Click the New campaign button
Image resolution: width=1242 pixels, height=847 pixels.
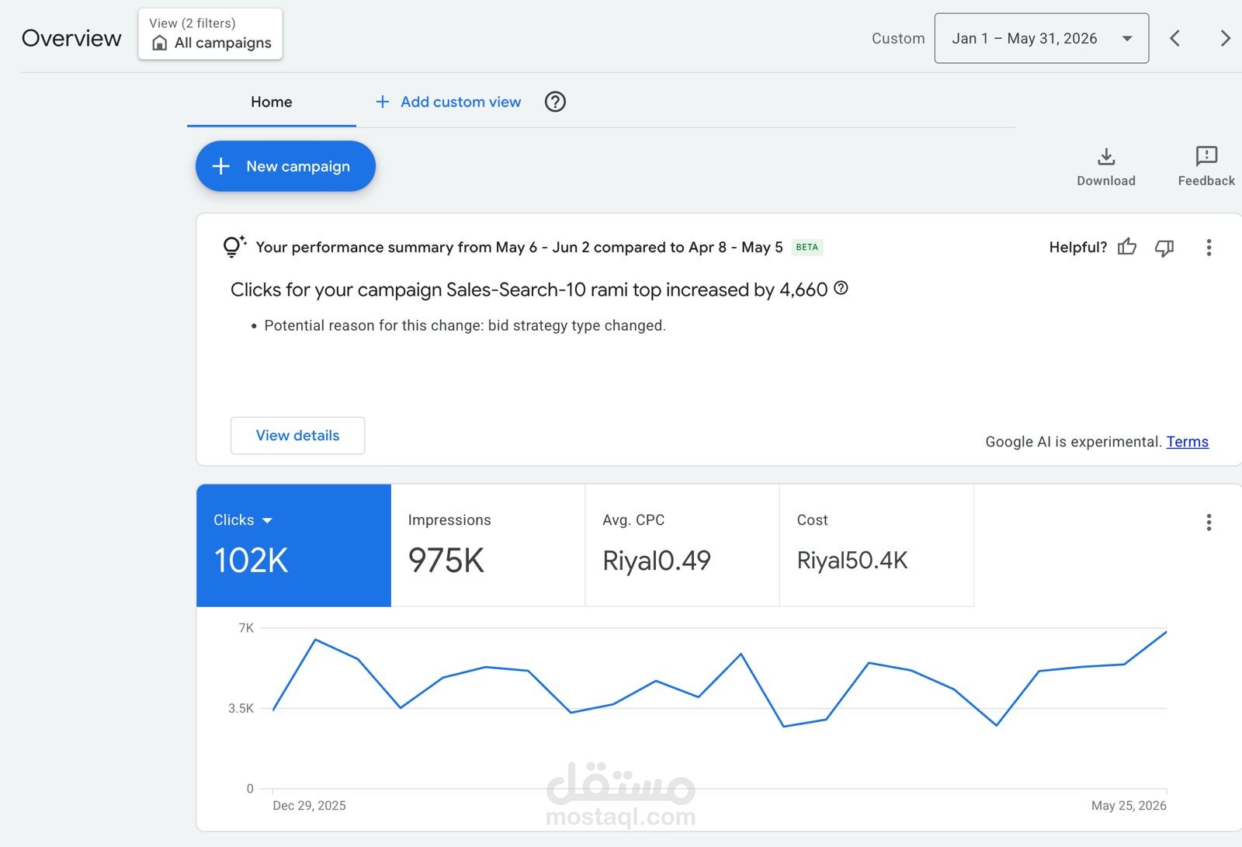(286, 166)
